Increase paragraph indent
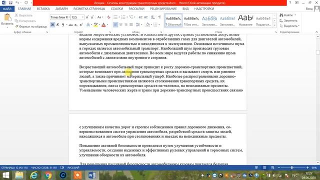The height and width of the screenshot is (180, 320). point(145,17)
